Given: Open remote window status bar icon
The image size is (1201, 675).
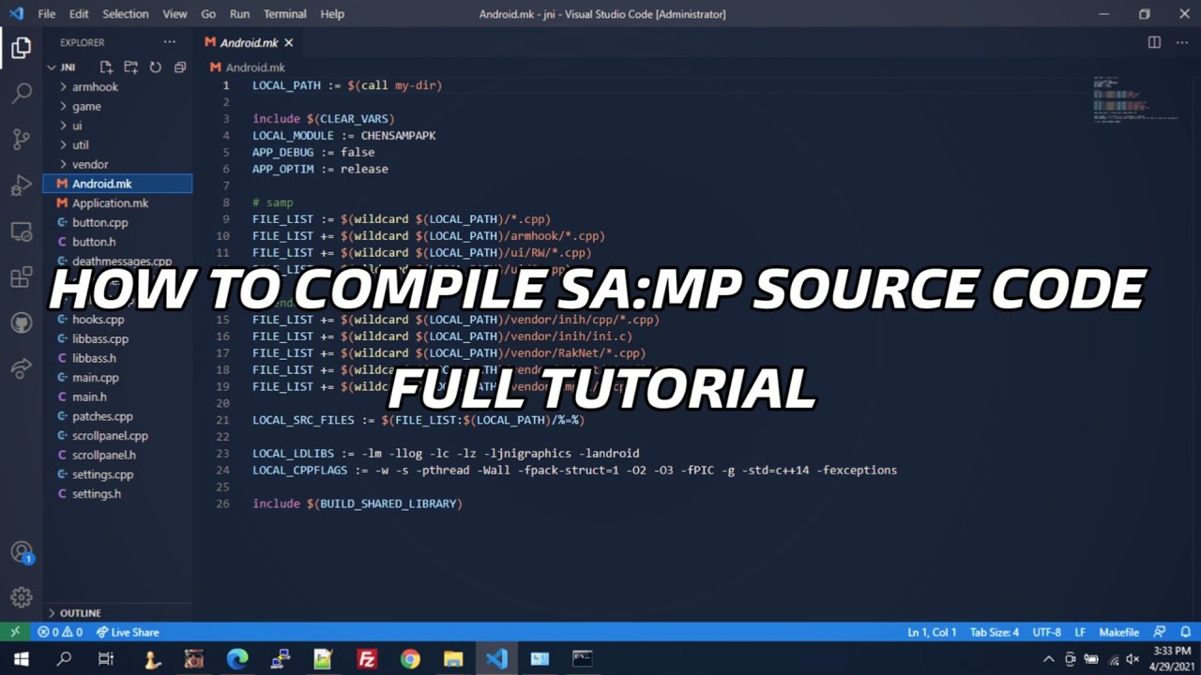Looking at the screenshot, I should [x=15, y=632].
